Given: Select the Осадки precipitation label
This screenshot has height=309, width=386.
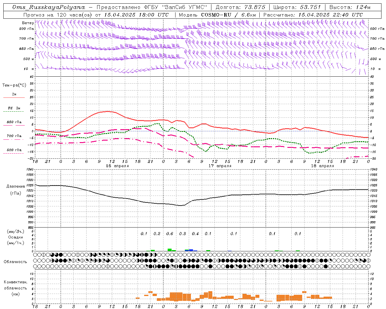Looking at the screenshot, I should tap(16, 237).
